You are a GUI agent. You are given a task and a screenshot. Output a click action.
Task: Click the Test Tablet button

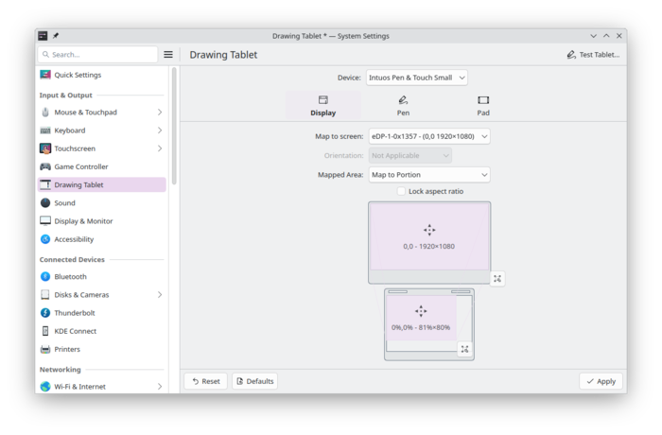click(x=593, y=55)
